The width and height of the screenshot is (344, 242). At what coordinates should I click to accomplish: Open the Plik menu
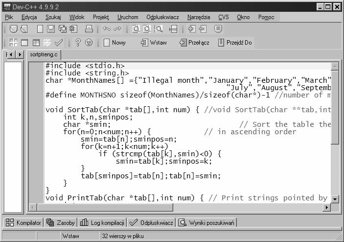pos(9,17)
